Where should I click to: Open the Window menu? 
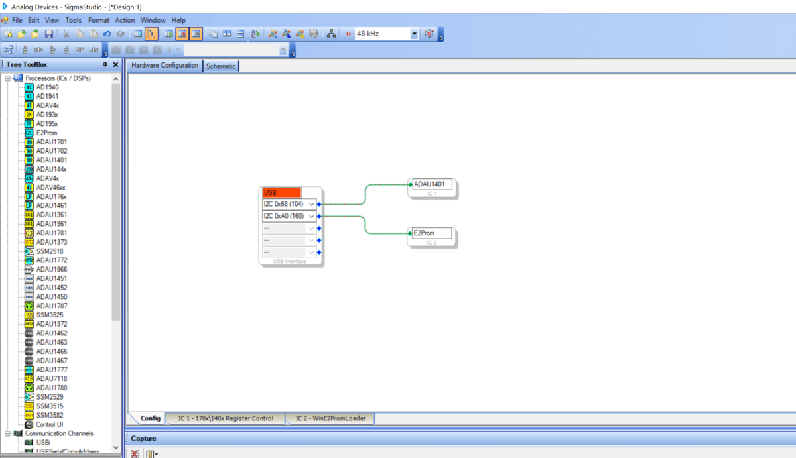pyautogui.click(x=153, y=20)
